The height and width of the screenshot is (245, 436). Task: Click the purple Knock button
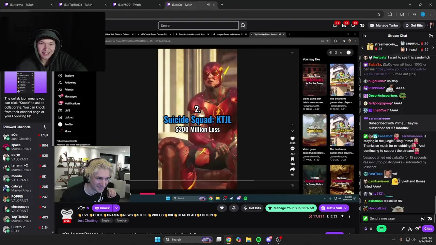(x=102, y=208)
